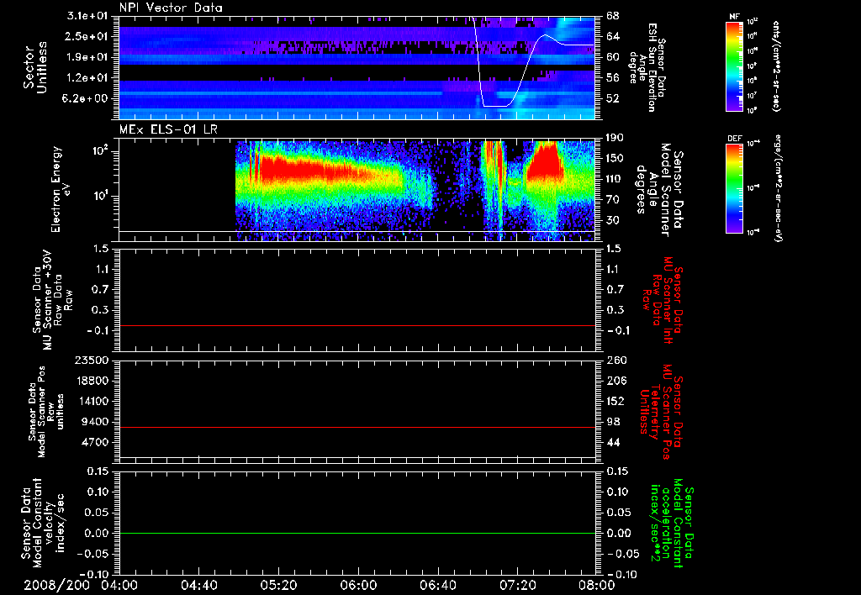This screenshot has height=595, width=861.
Task: Select the 'MEx ELS-01 LR' panel title
Action: (168, 129)
